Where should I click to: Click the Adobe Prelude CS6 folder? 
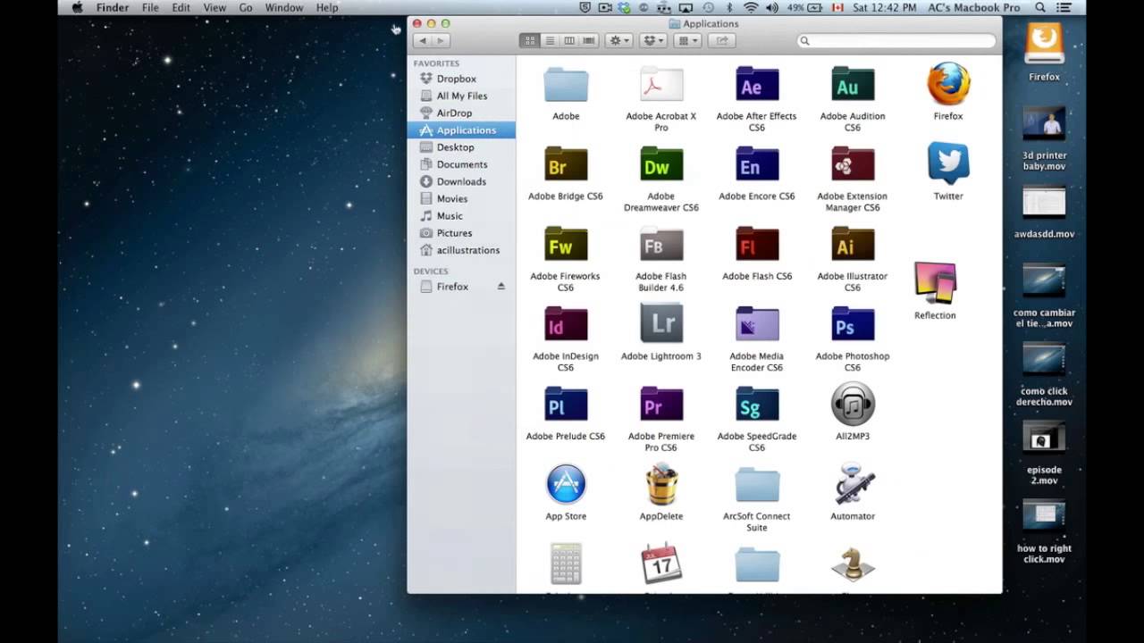[x=566, y=405]
